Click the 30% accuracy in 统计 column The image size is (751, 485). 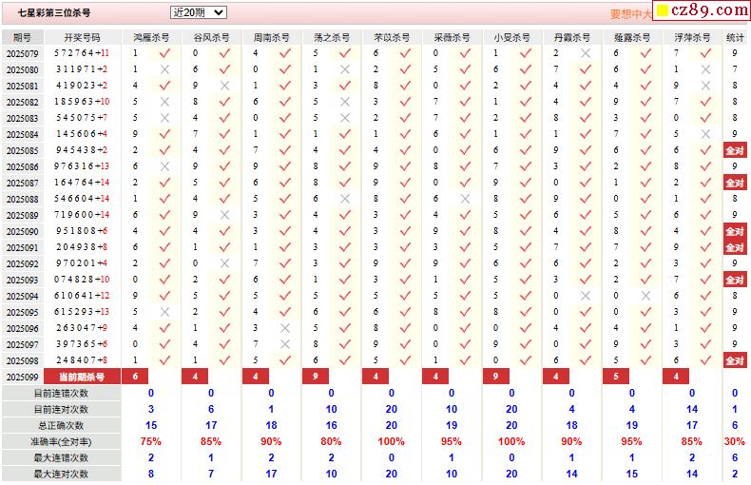coord(735,441)
